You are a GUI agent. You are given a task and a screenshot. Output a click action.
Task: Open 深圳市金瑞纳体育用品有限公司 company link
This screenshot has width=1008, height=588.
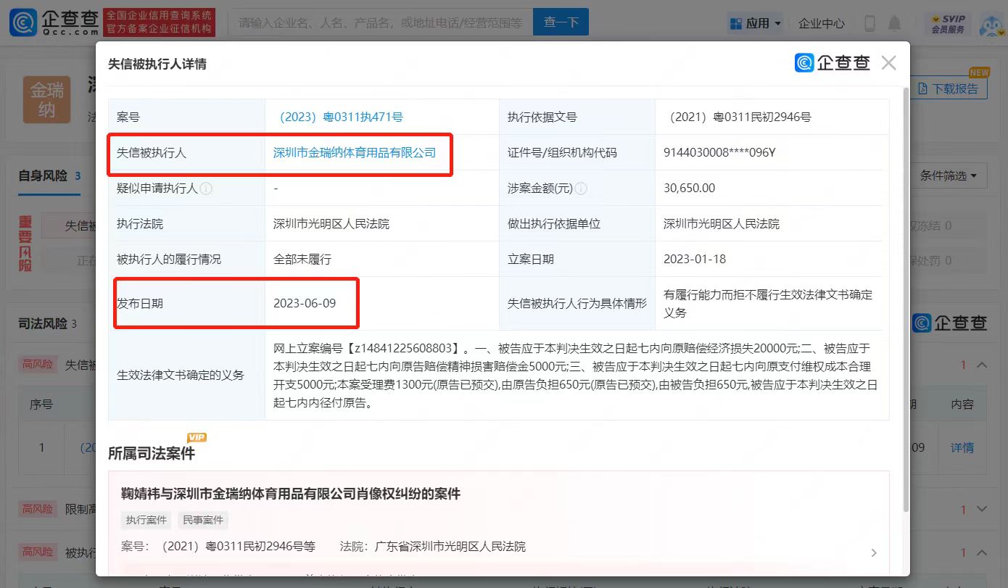tap(355, 152)
